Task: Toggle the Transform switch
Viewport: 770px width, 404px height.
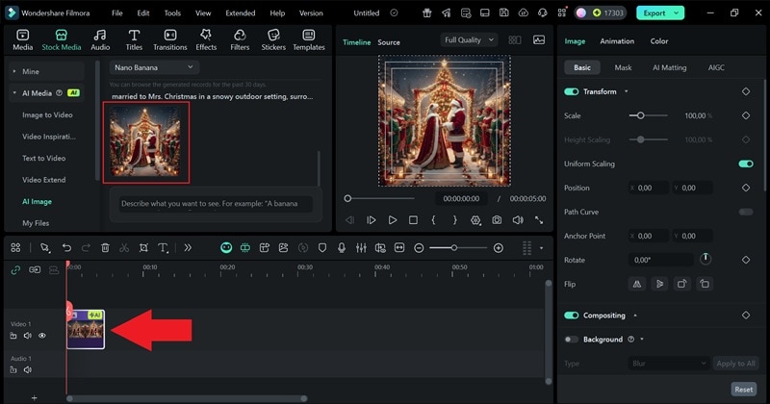Action: [x=571, y=91]
